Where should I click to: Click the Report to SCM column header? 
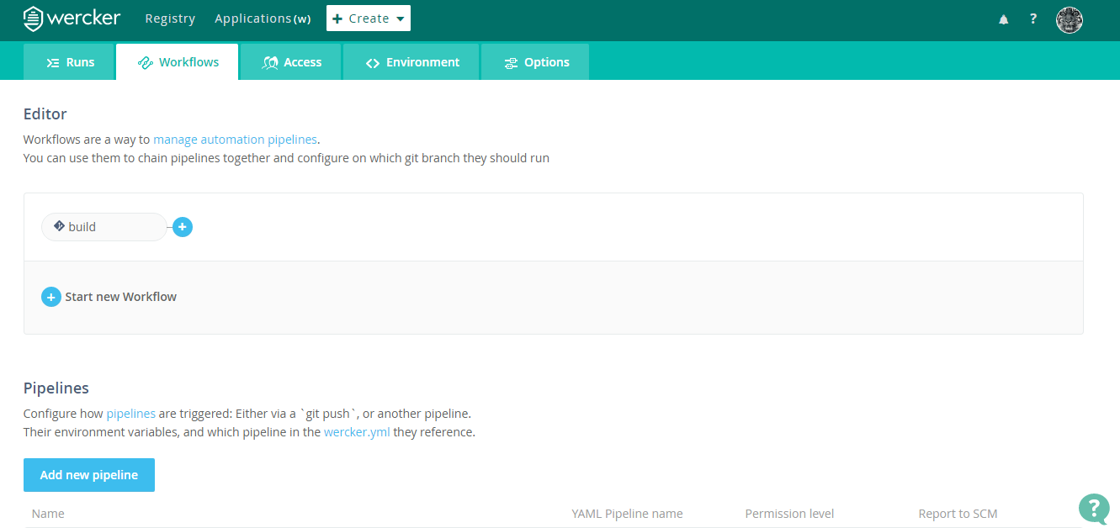958,514
